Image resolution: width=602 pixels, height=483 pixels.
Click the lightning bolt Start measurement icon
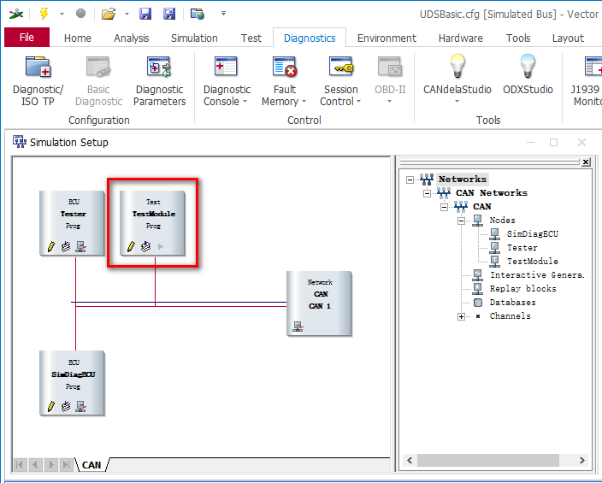[x=44, y=14]
